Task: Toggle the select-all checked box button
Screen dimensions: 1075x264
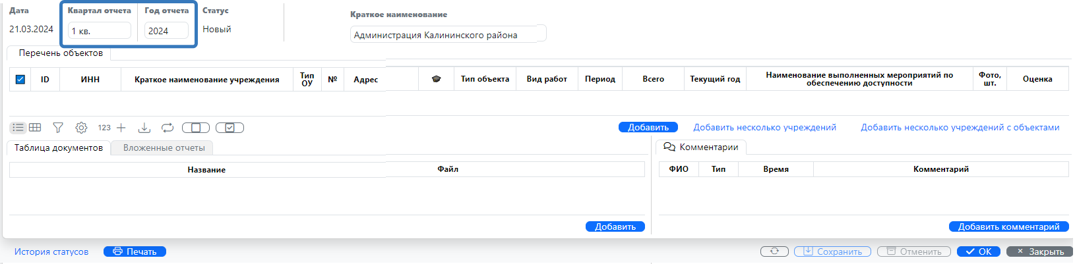Action: coord(230,128)
